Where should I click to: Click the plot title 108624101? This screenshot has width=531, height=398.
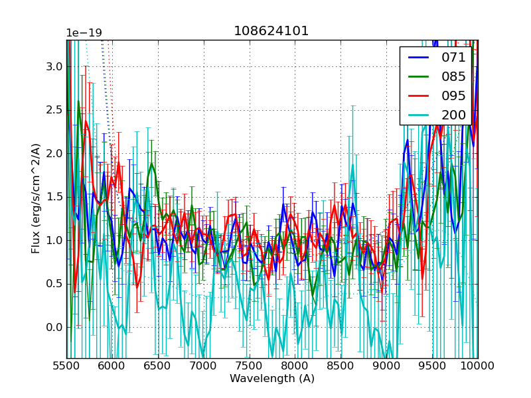(271, 31)
